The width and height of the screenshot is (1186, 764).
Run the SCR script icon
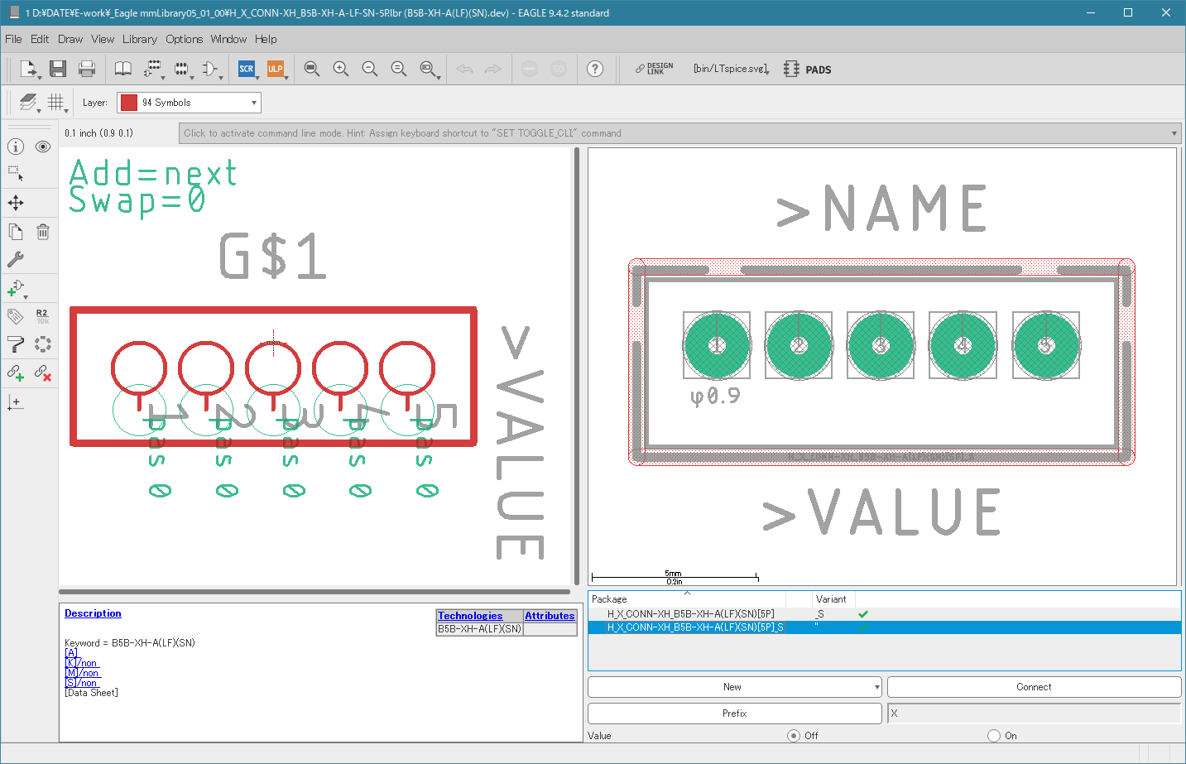tap(247, 69)
